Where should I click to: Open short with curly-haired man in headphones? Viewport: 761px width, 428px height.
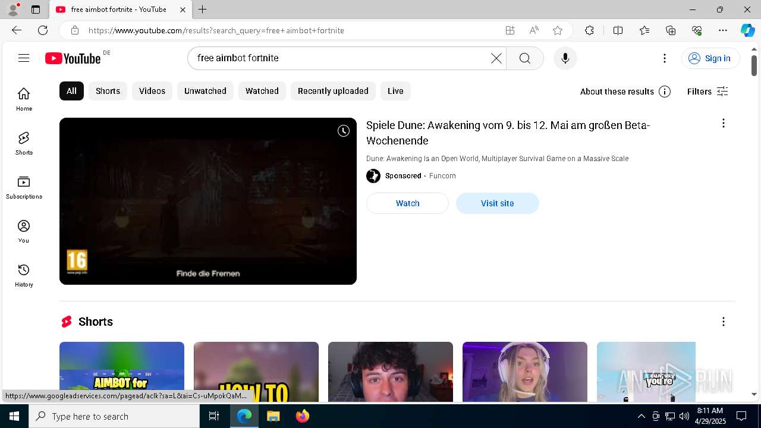tap(391, 372)
